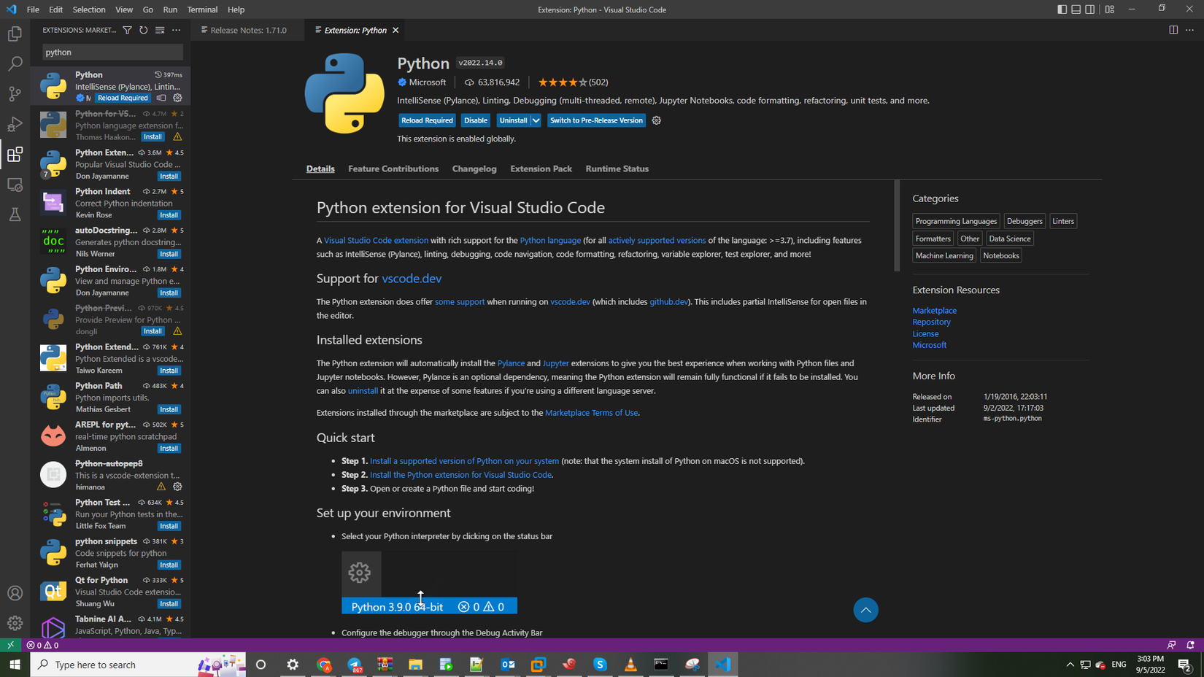Toggle Panel layout button
Screen dimensions: 1204x677
[x=1076, y=9]
